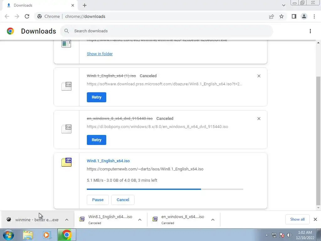The height and width of the screenshot is (241, 321).
Task: Expand Win8.1_English_x64 shelf item options
Action: click(x=140, y=220)
